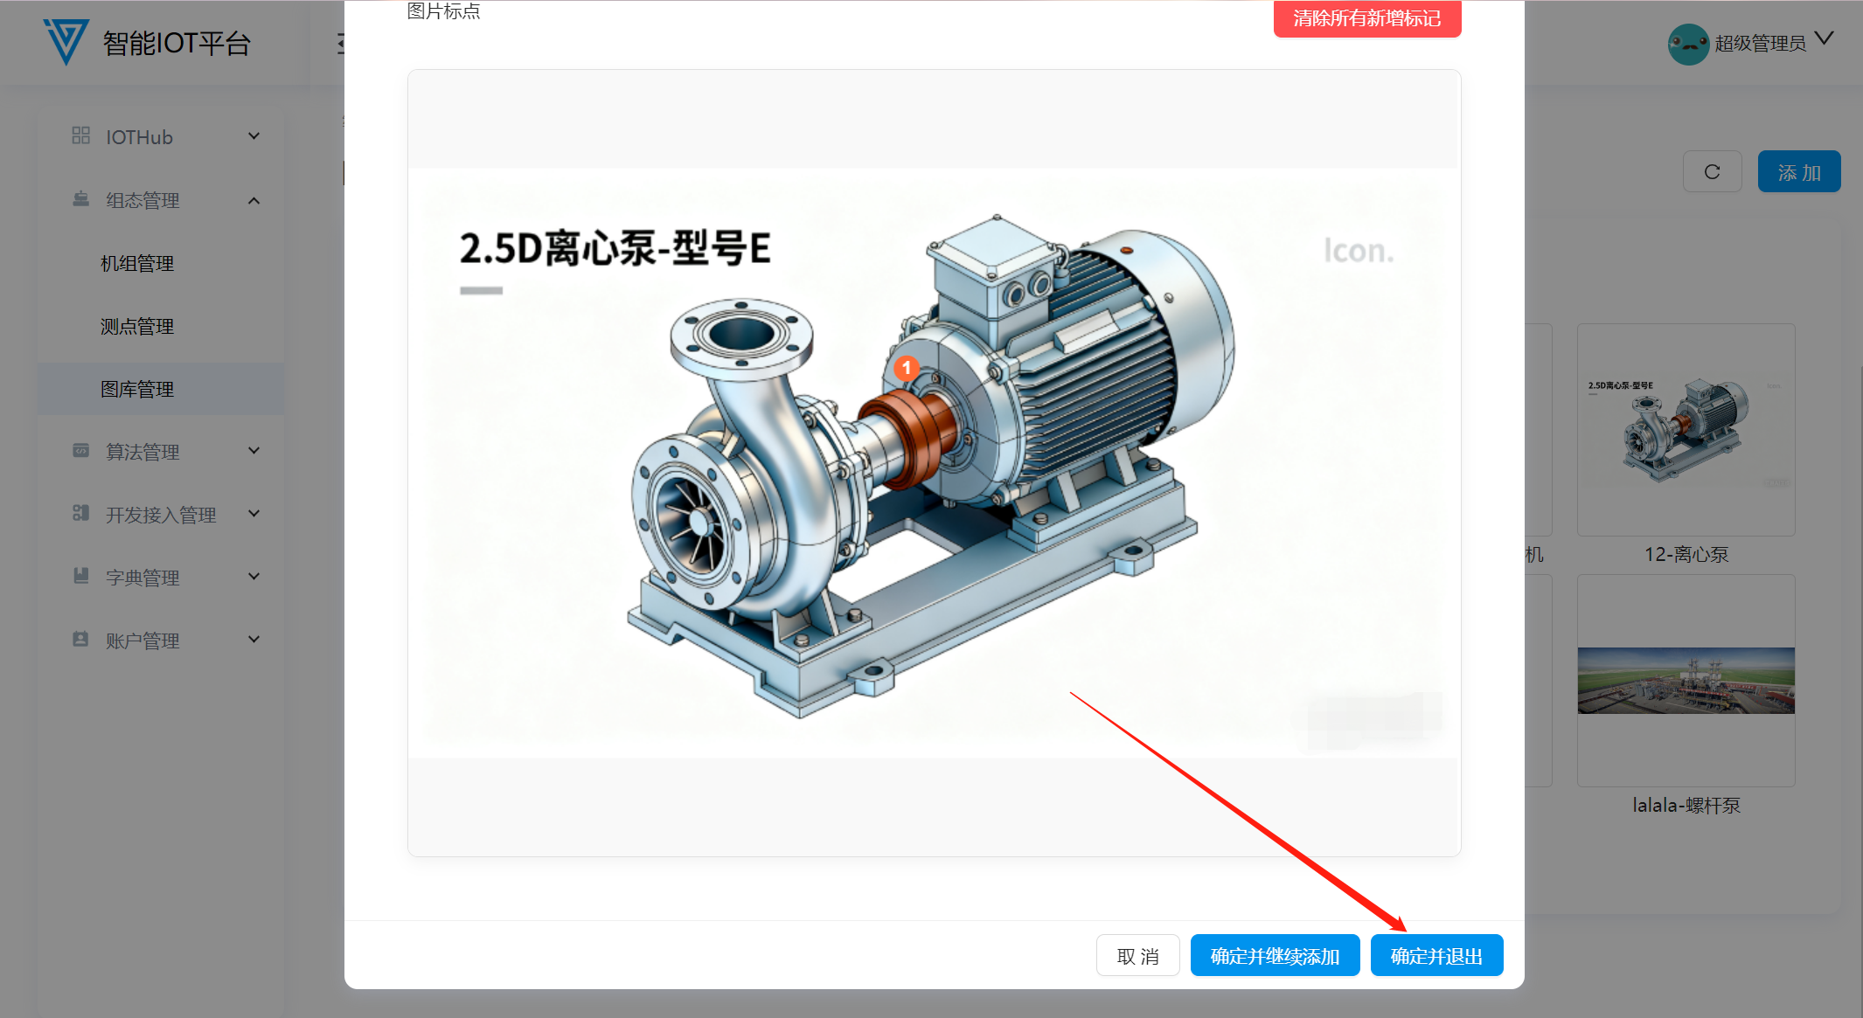
Task: Click the 算法管理 sidebar icon
Action: (x=81, y=451)
